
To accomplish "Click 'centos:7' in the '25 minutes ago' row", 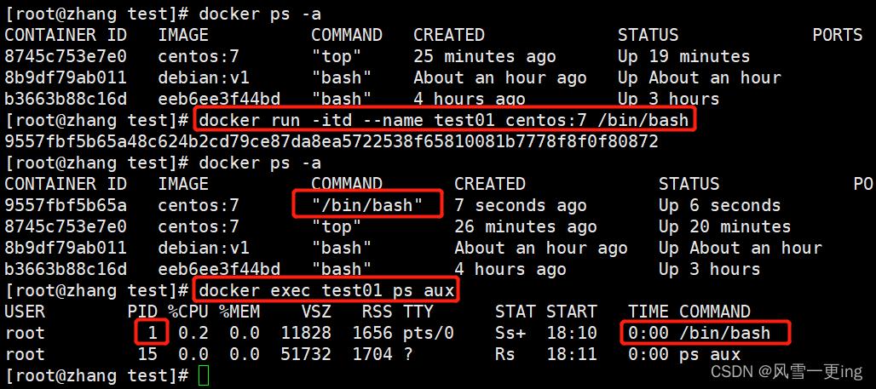I will pos(199,56).
